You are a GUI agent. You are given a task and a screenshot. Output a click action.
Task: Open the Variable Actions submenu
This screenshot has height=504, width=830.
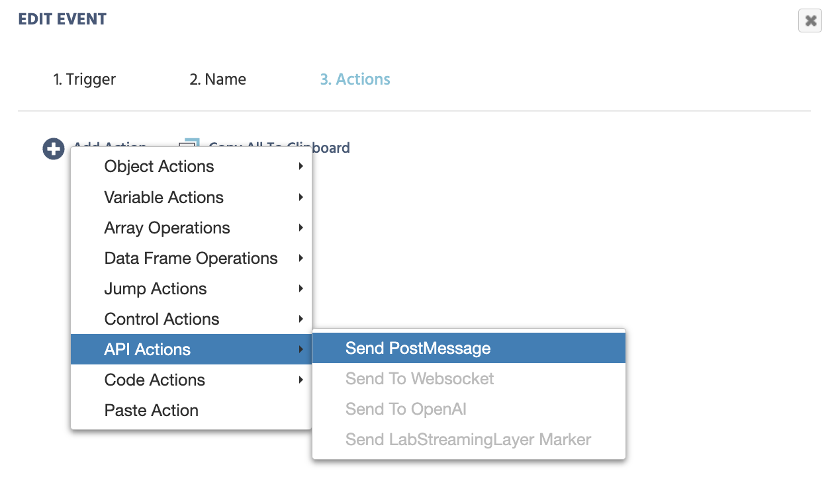click(x=191, y=197)
